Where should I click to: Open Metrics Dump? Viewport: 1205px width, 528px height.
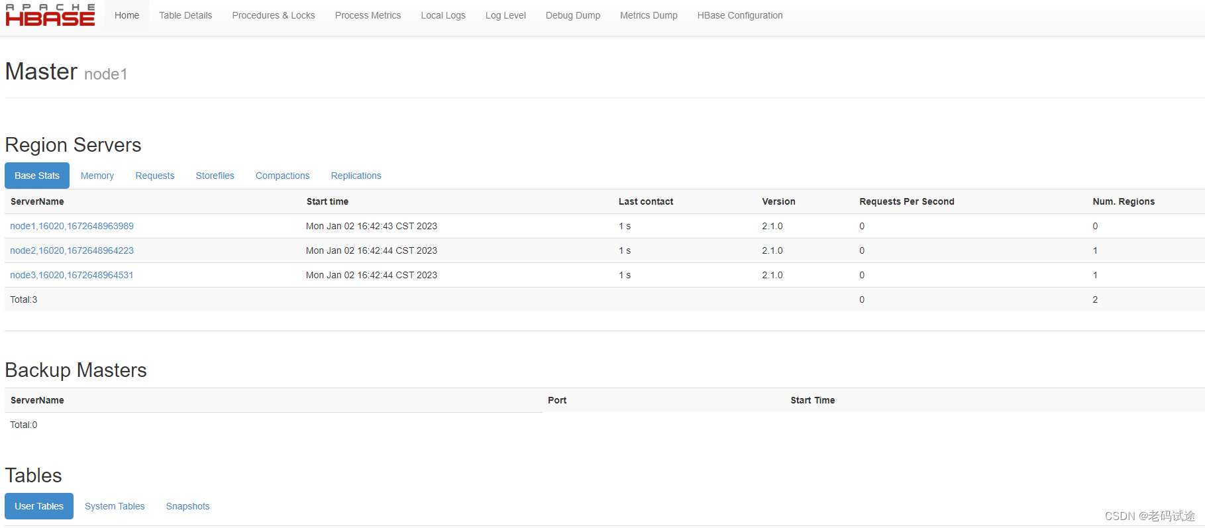pos(649,15)
